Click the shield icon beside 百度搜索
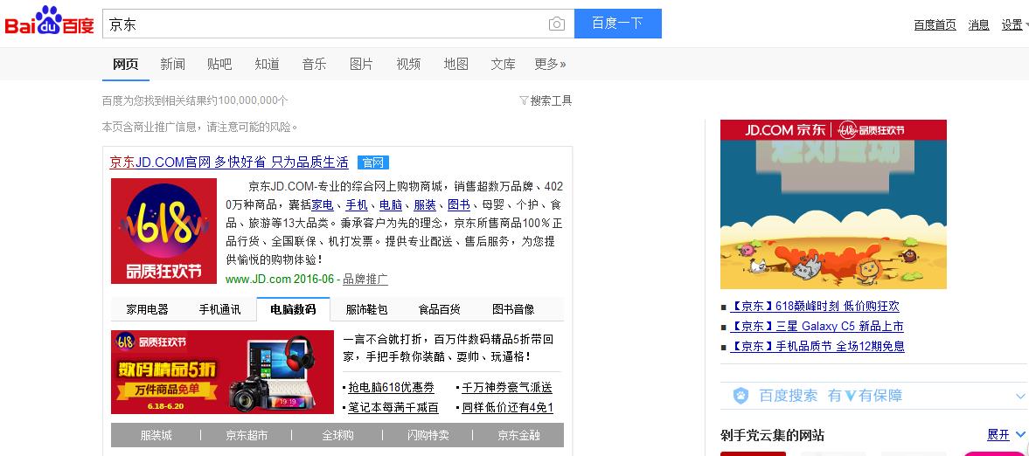1029x456 pixels. (740, 396)
